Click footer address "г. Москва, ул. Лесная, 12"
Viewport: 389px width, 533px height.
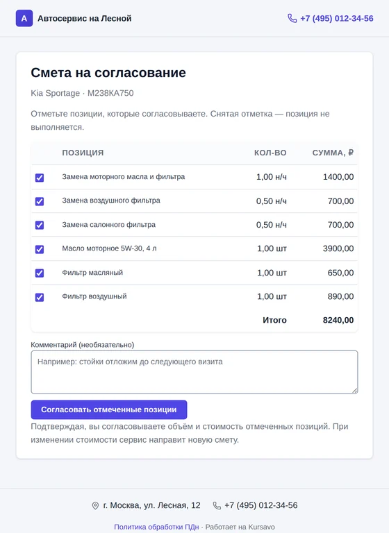point(152,505)
